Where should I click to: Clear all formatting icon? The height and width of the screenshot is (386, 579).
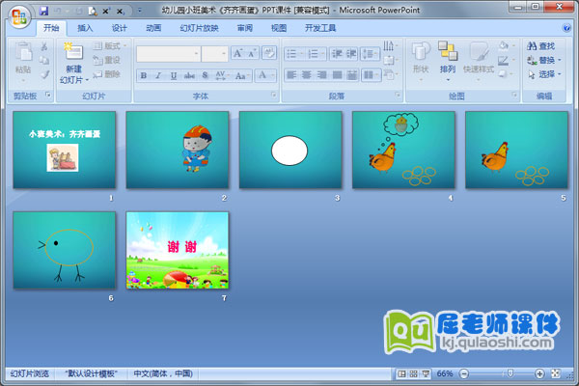tap(269, 53)
